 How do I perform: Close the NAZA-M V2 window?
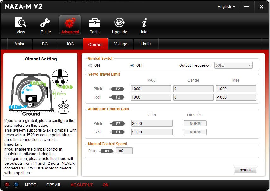(261, 7)
